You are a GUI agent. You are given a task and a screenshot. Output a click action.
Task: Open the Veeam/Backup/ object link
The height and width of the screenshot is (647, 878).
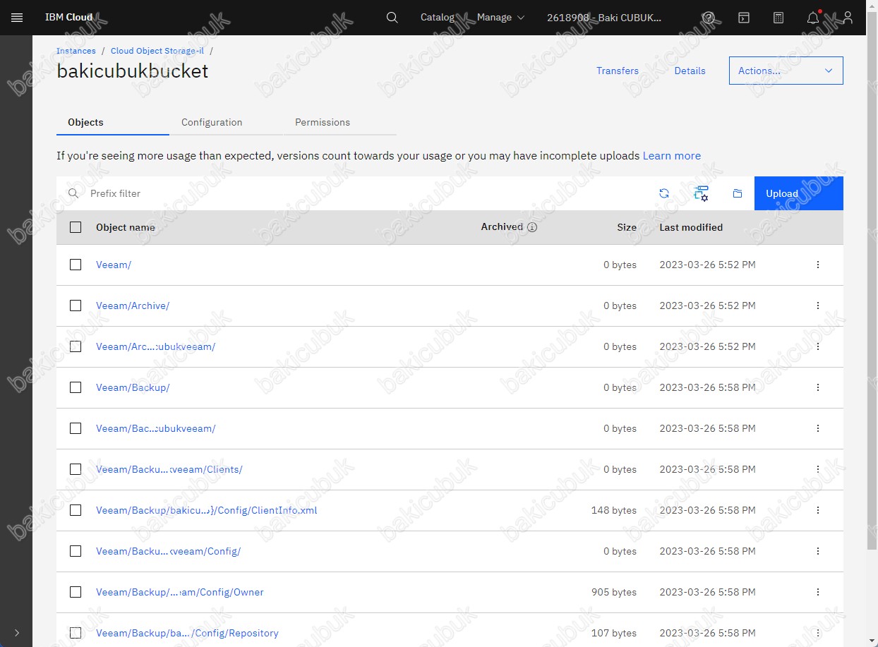point(133,387)
